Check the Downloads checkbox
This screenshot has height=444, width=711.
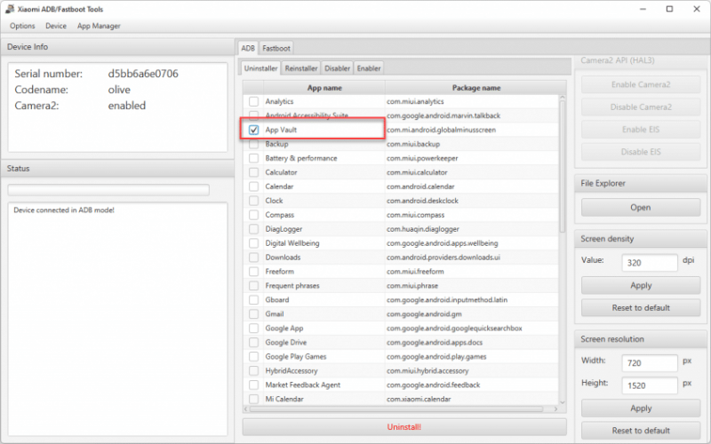click(253, 258)
